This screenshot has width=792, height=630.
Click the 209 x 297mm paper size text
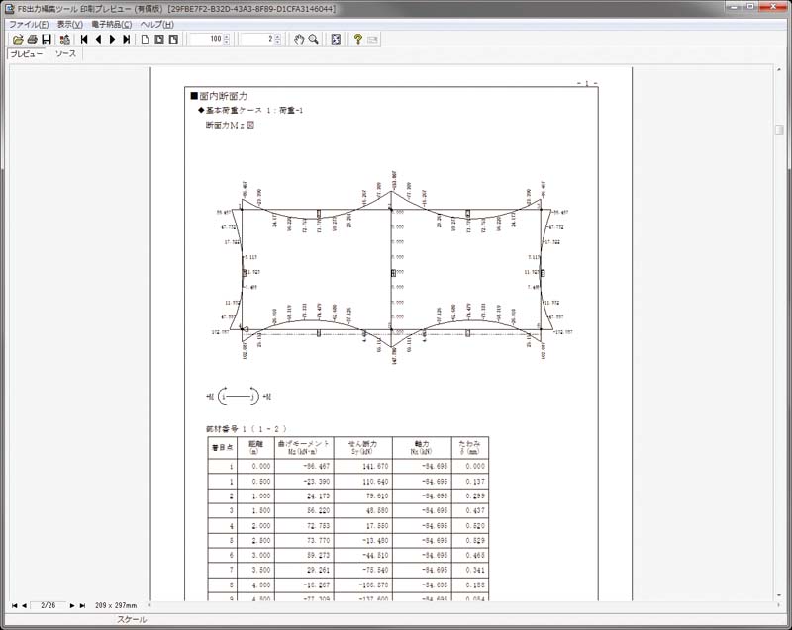tap(116, 605)
